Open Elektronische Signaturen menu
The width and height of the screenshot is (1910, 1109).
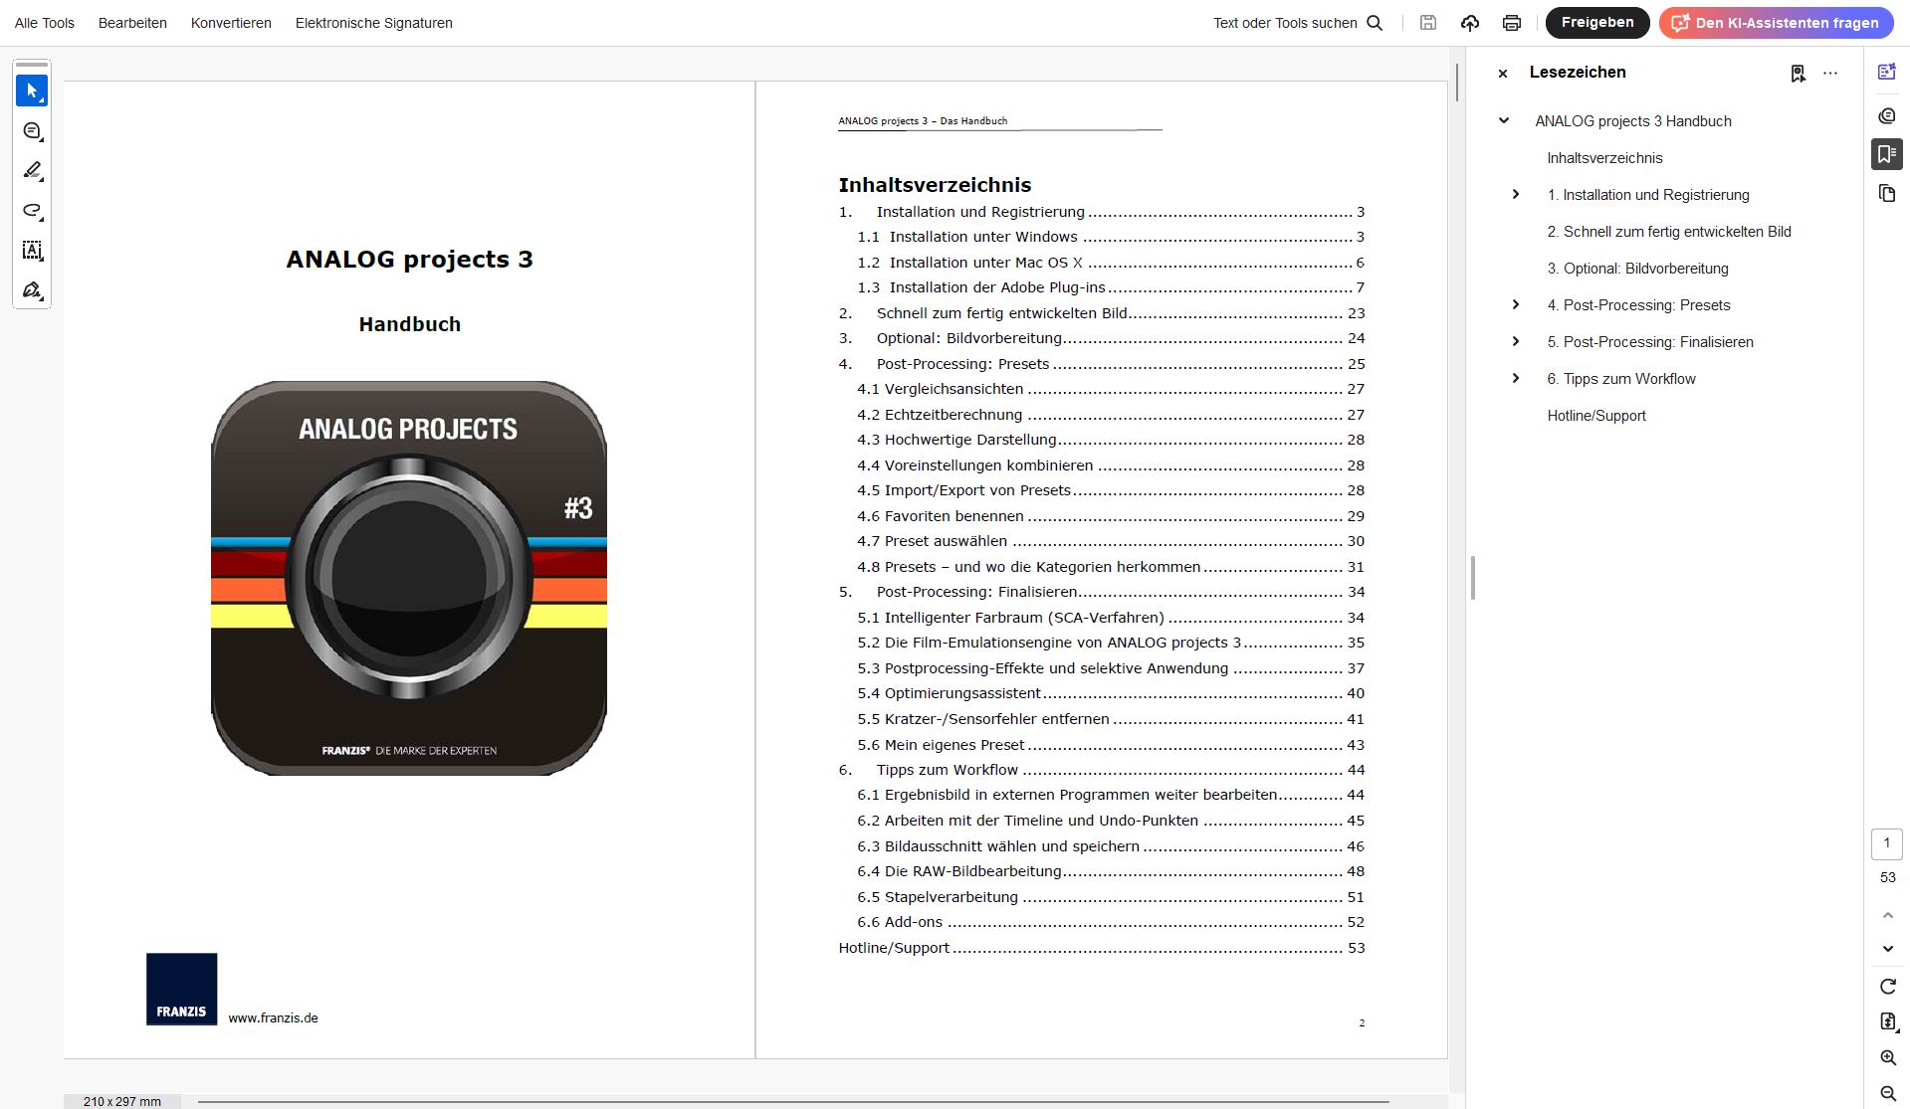[373, 23]
